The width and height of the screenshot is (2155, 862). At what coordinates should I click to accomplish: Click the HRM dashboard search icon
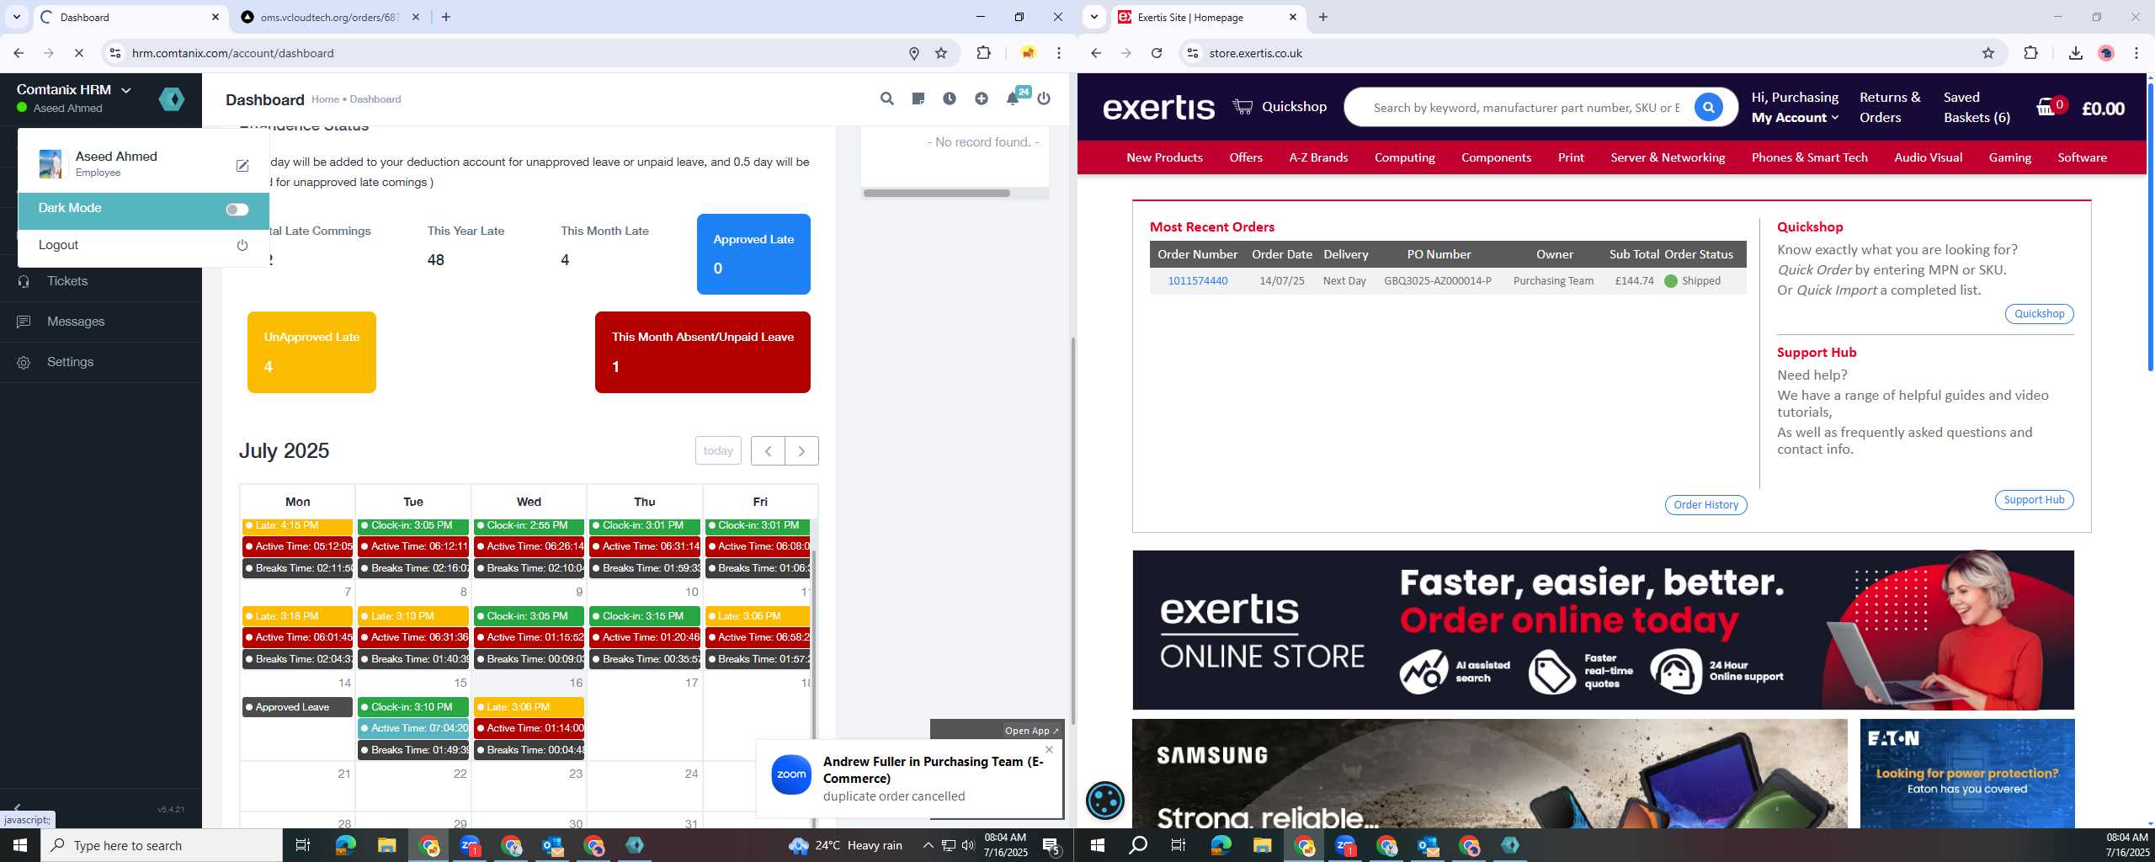886,98
